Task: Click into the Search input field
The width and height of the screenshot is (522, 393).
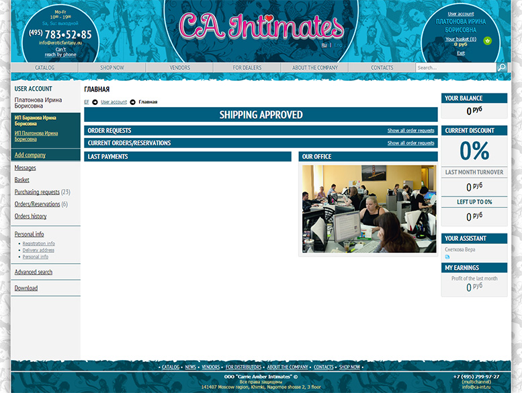Action: point(455,68)
